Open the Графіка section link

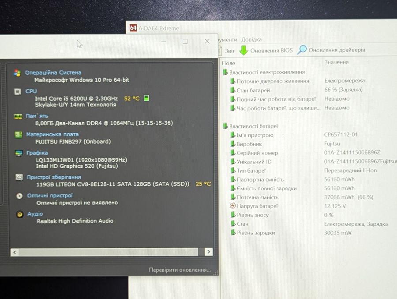37,153
